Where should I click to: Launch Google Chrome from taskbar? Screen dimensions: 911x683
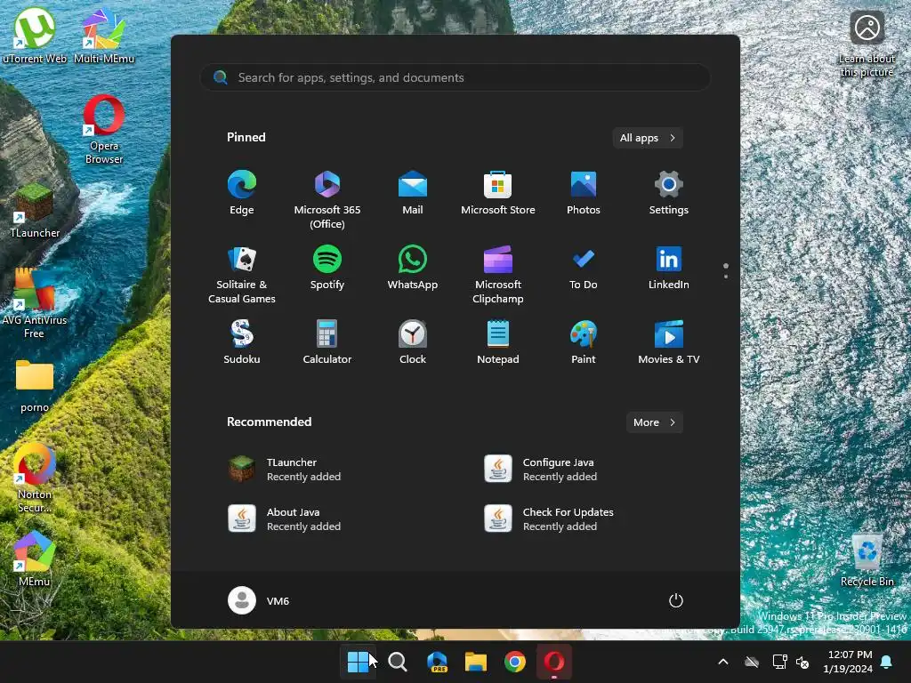(x=515, y=662)
